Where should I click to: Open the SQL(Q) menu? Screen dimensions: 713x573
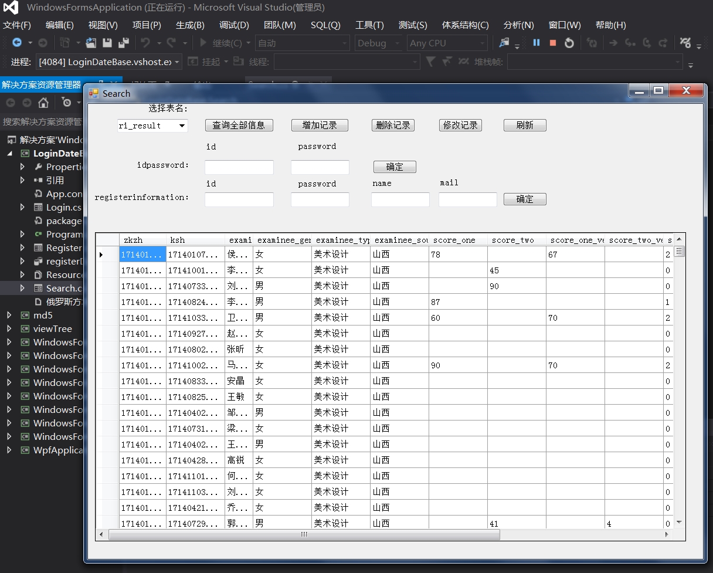click(x=325, y=25)
